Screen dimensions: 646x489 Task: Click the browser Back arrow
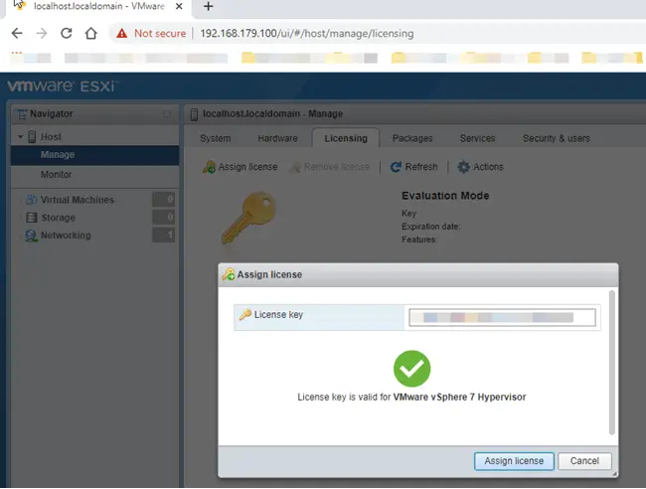[17, 33]
